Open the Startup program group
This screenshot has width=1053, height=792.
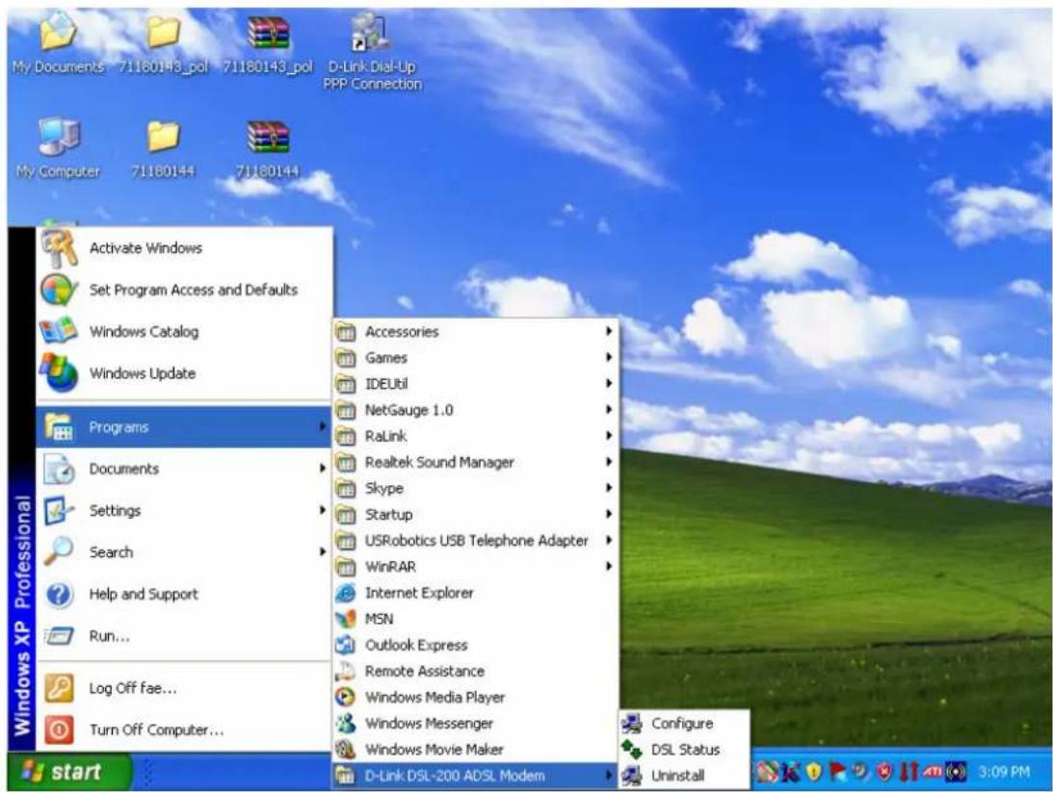click(475, 514)
